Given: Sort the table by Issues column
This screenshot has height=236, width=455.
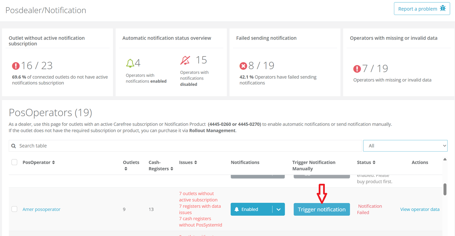Looking at the screenshot, I should 196,162.
